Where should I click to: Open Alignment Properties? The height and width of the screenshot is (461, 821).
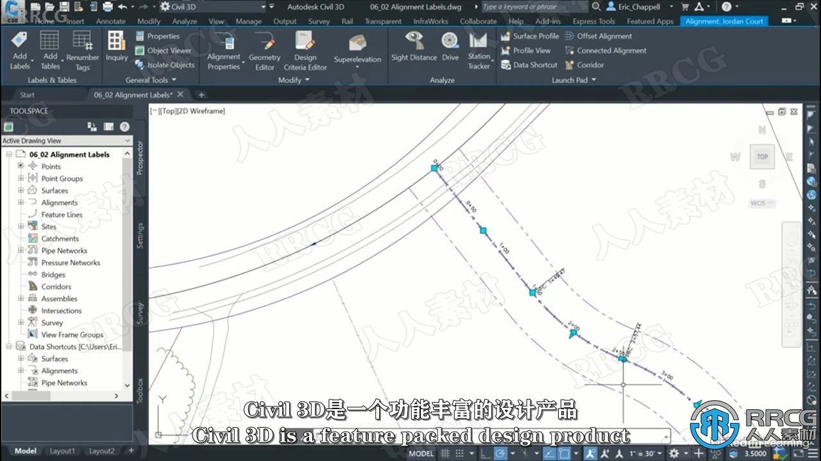pos(224,51)
